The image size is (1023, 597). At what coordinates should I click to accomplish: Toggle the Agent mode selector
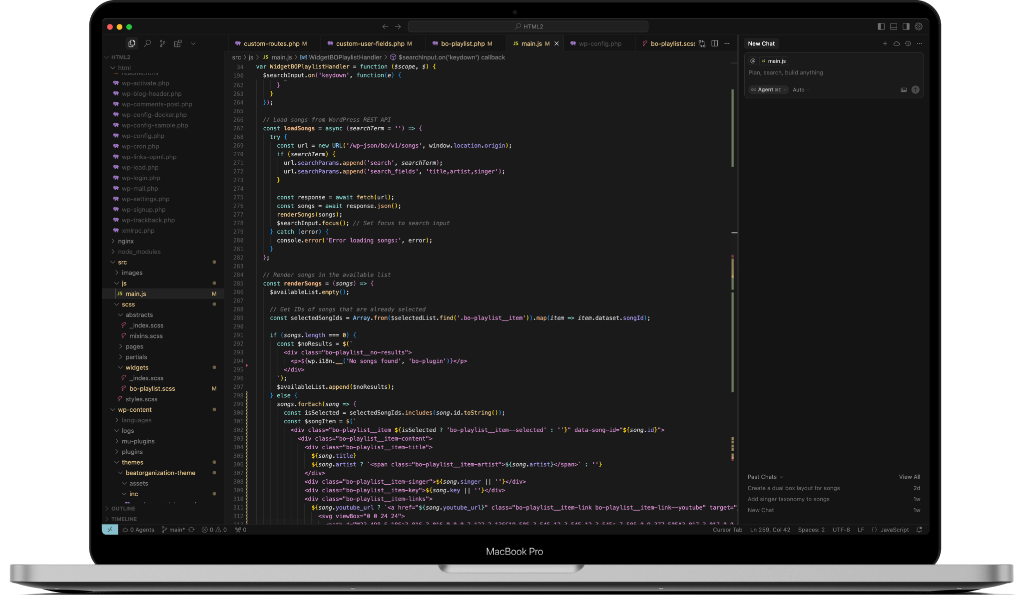tap(768, 90)
